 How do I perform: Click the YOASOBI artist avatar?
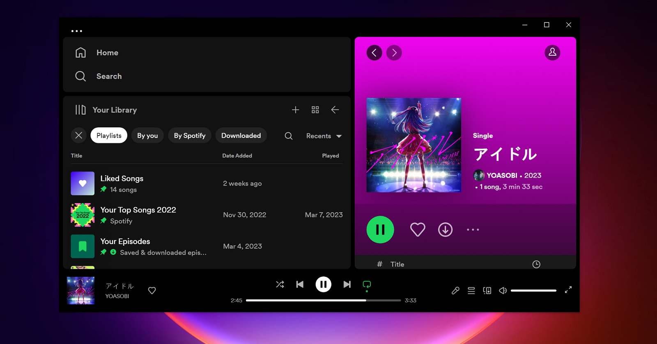(479, 175)
